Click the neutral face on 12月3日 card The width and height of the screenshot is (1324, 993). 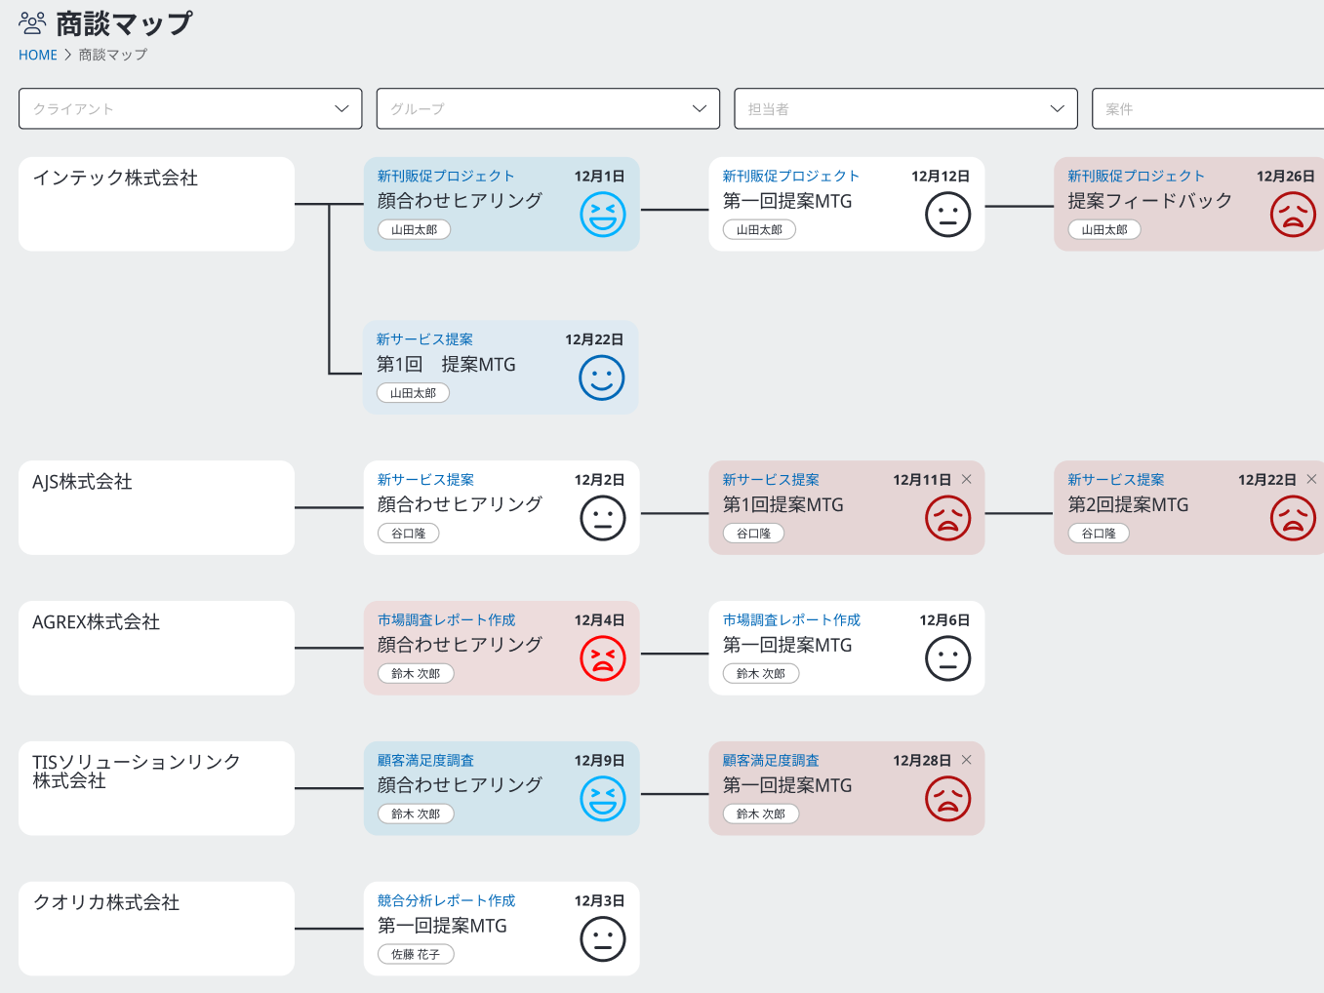tap(603, 939)
